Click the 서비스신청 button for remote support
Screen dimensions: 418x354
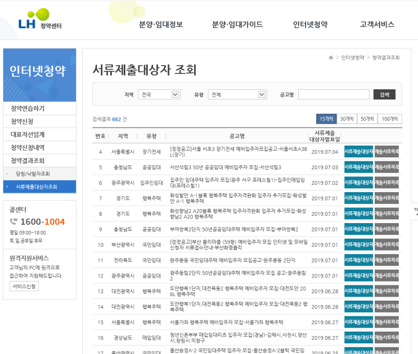(24, 287)
